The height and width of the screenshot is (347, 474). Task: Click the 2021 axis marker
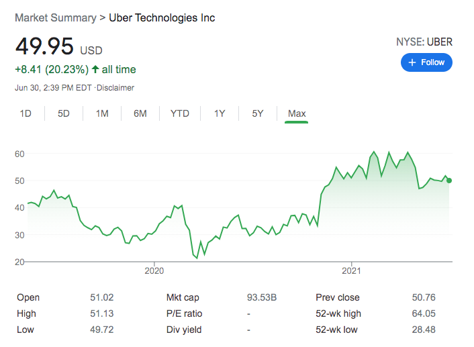pos(351,270)
